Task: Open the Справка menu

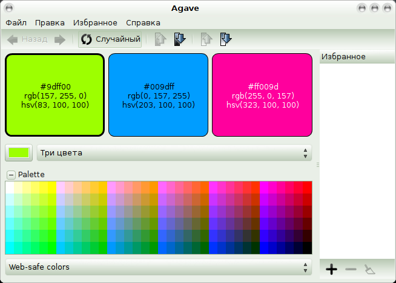Action: click(x=143, y=23)
